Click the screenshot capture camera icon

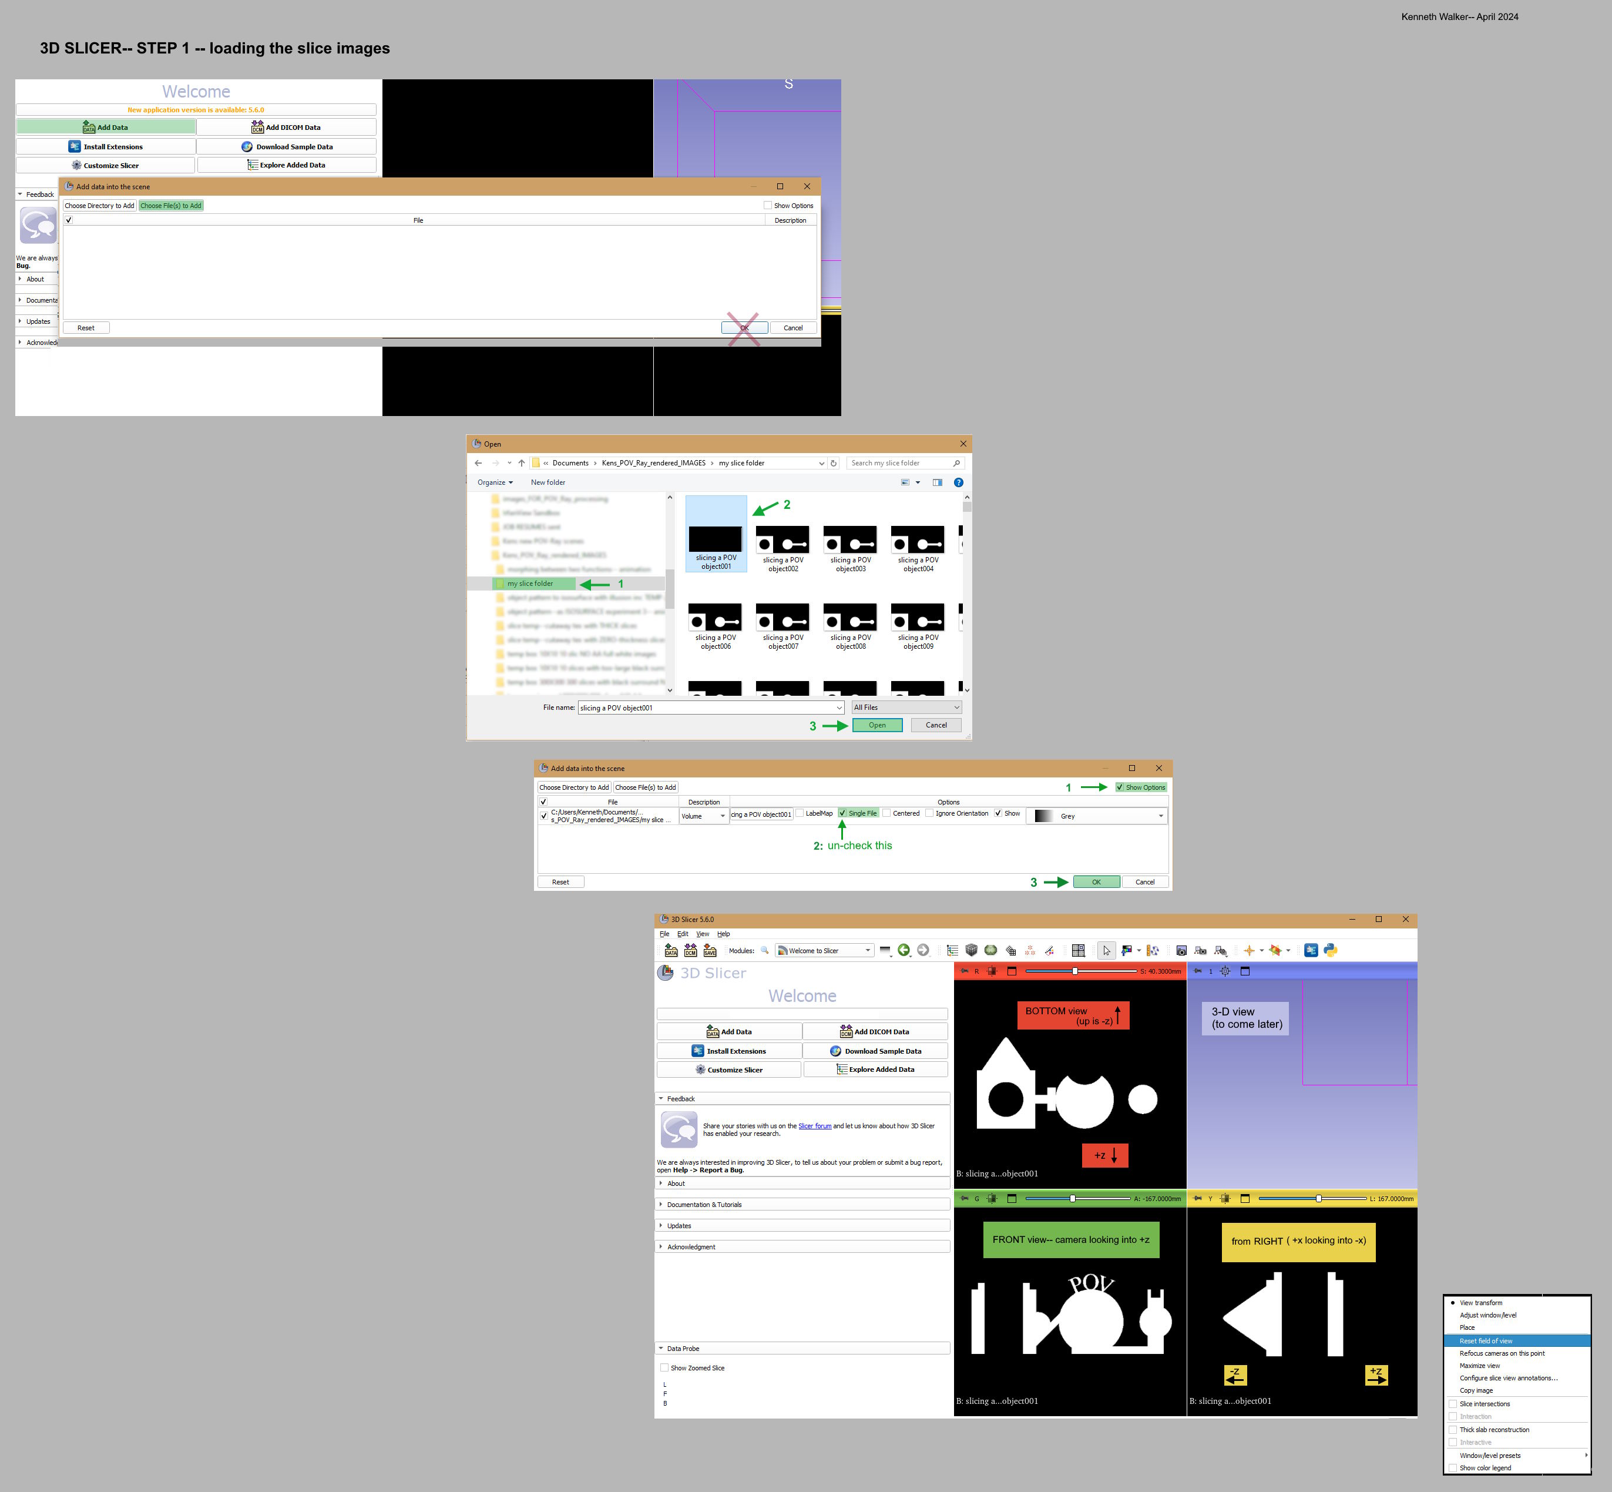(1181, 950)
